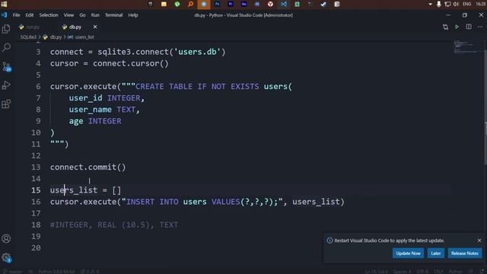Click 'user_name TEXT,' on line 8
This screenshot has width=487, height=274.
[104, 110]
